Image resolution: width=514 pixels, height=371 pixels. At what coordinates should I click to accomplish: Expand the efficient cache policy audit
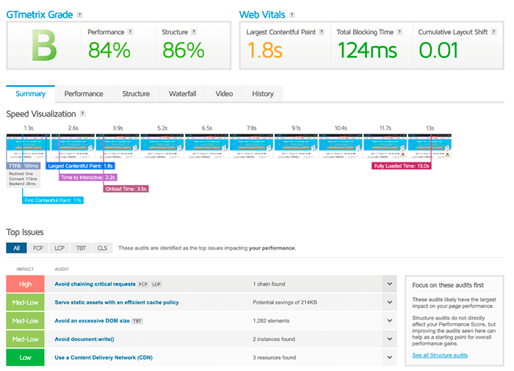(389, 303)
